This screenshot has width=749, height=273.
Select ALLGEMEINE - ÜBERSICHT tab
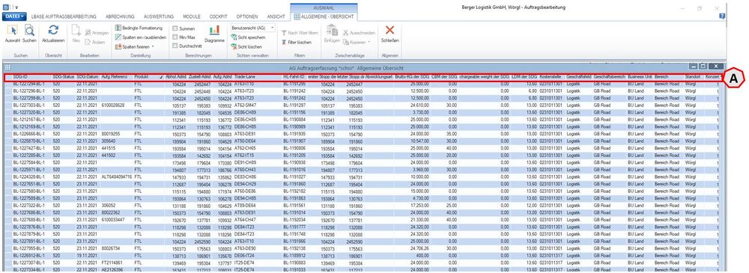324,16
